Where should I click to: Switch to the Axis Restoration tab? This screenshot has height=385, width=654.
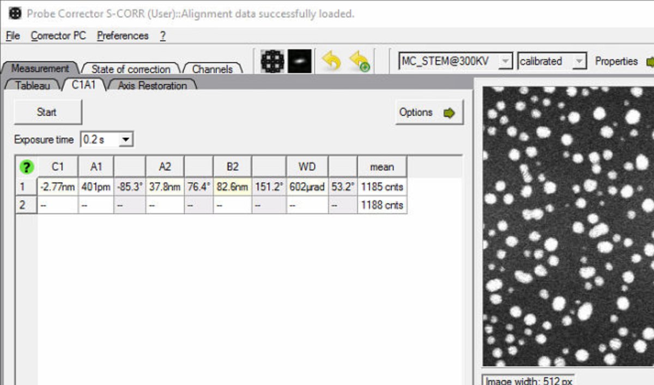point(152,85)
